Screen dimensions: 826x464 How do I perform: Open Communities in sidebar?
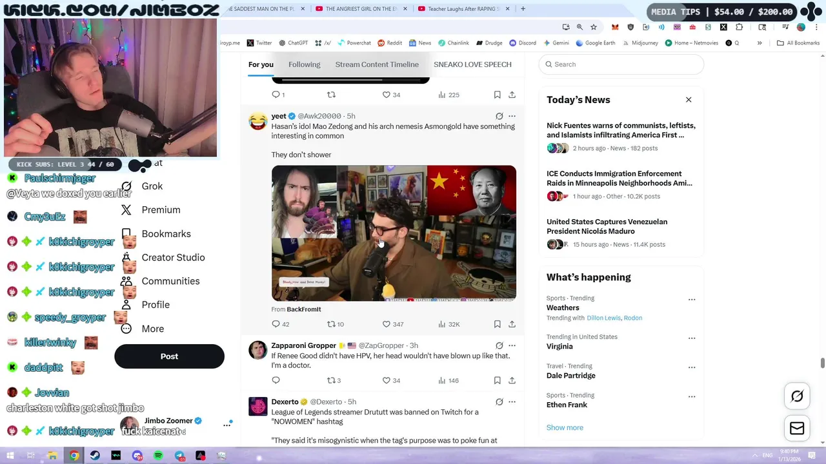point(161,281)
